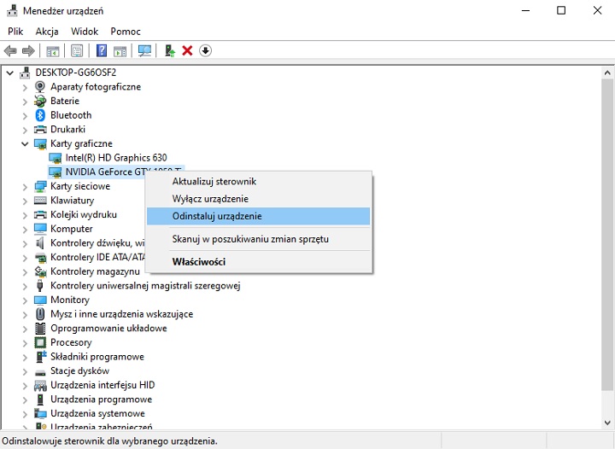615x449 pixels.
Task: Choose Odinstaluj urządzenie from context menu
Action: coord(217,216)
